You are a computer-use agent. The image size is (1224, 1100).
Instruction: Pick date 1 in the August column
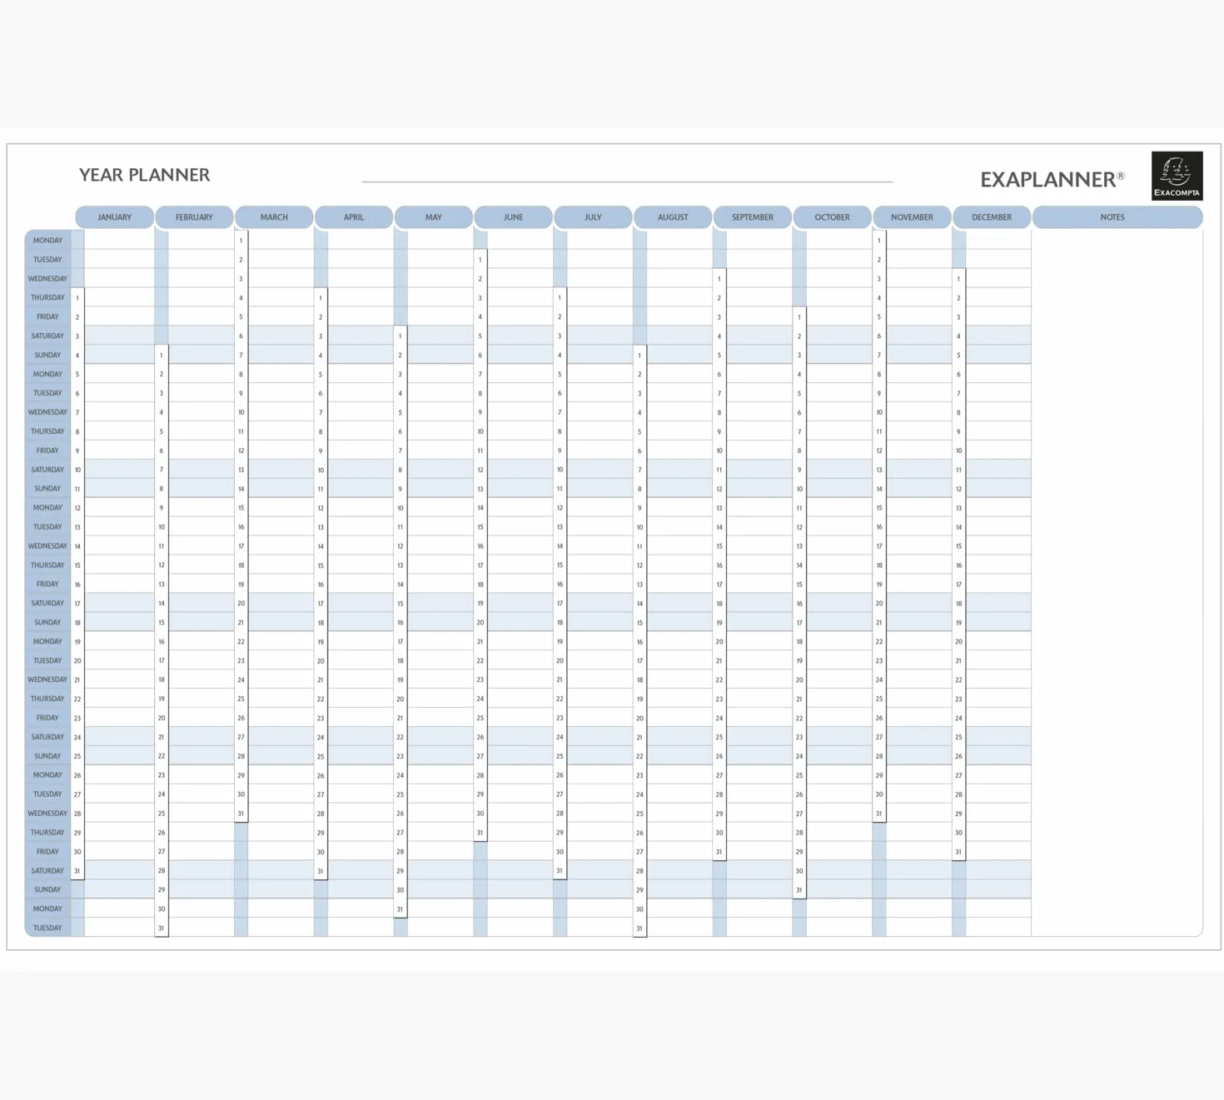(639, 356)
